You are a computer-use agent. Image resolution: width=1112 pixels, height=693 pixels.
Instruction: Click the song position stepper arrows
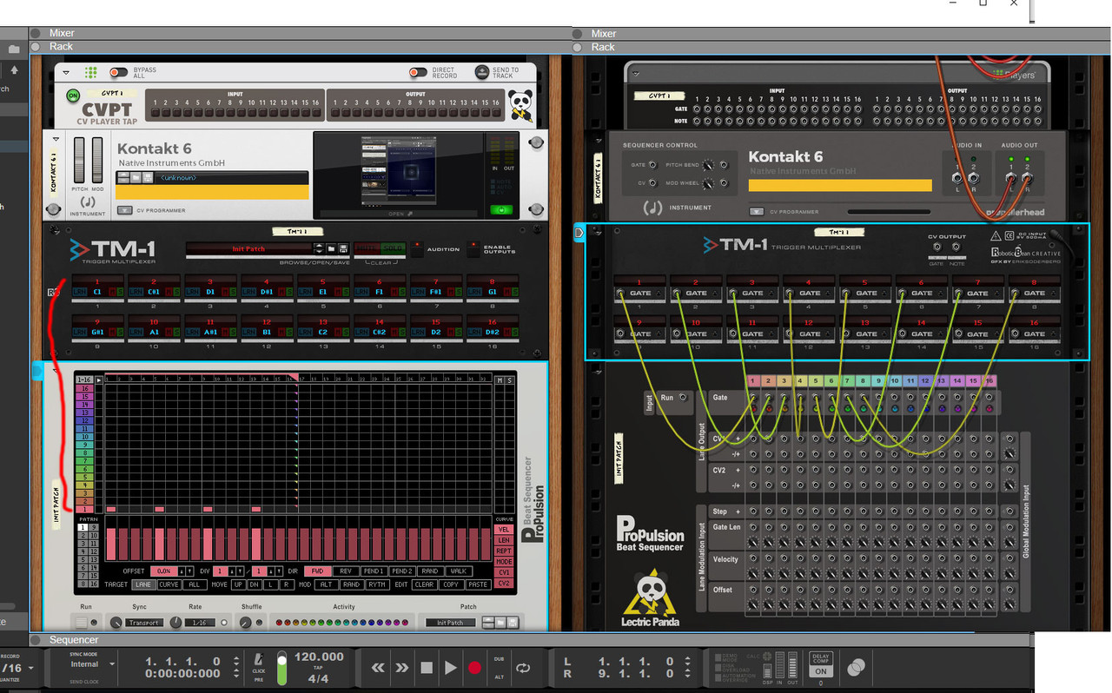[x=237, y=667]
